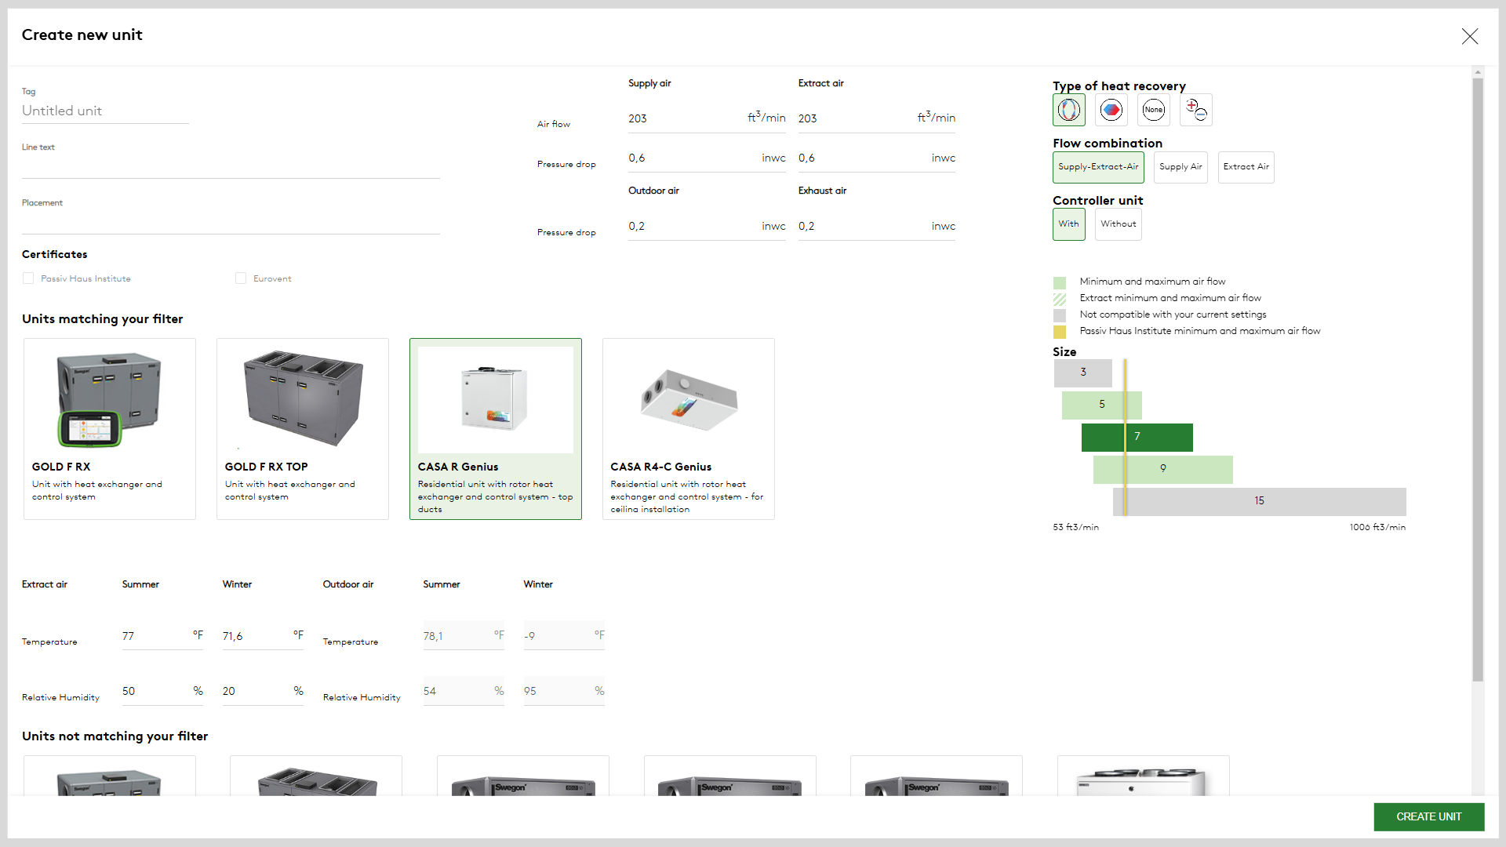Click the Tag field 'Untitled unit'

pyautogui.click(x=104, y=111)
